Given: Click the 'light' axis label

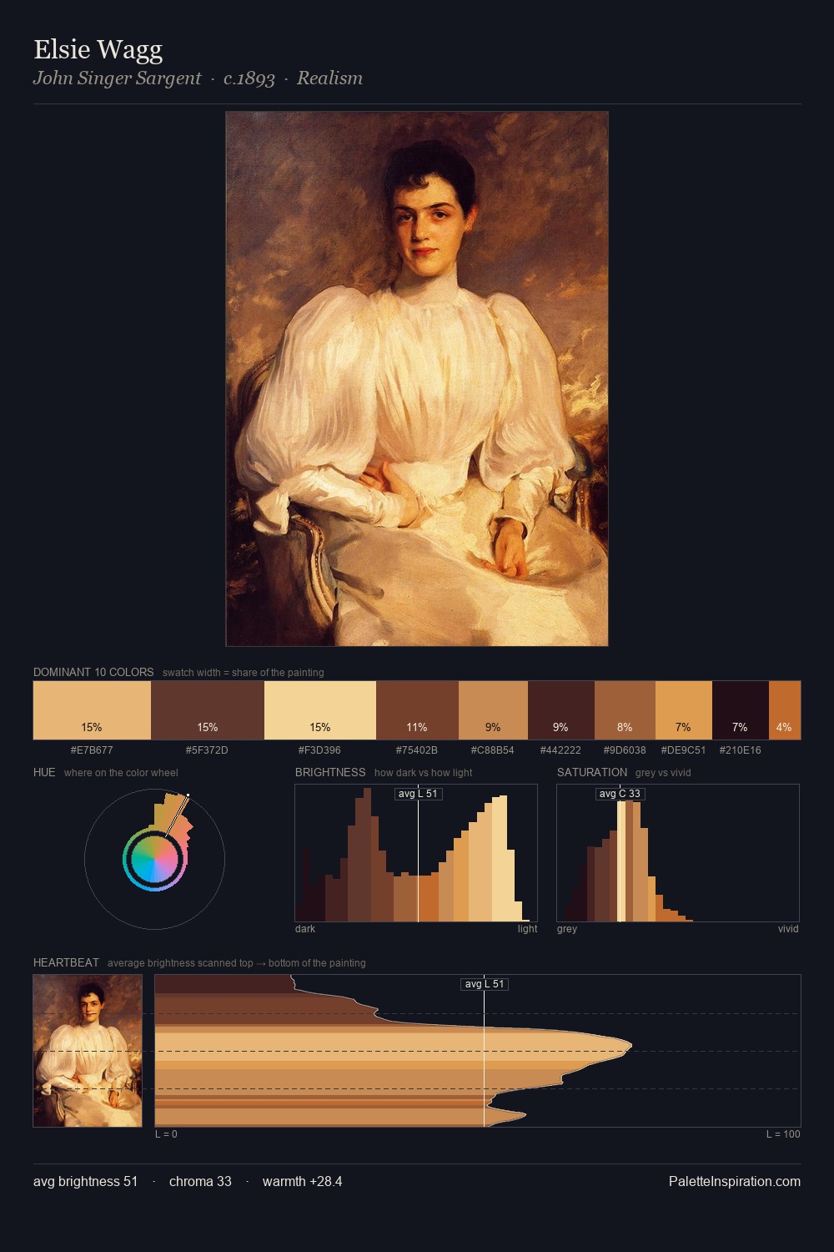Looking at the screenshot, I should [528, 929].
